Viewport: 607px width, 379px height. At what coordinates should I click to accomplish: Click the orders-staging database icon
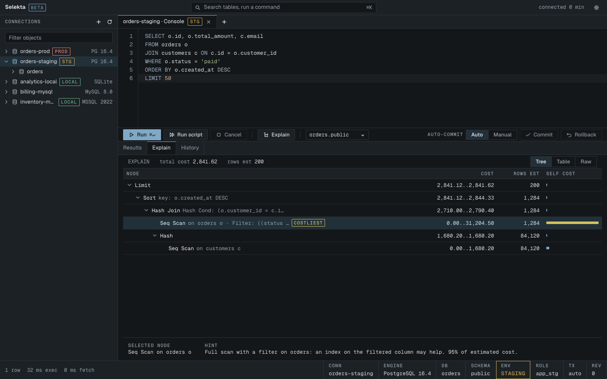(x=15, y=61)
